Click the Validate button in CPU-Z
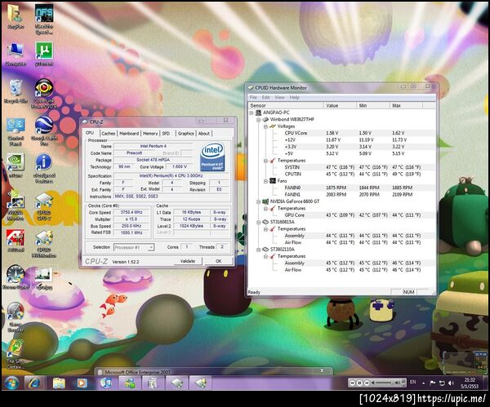The image size is (490, 407). coord(187,261)
